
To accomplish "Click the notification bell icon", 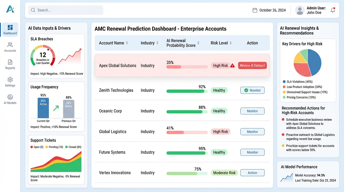I will pos(333,10).
